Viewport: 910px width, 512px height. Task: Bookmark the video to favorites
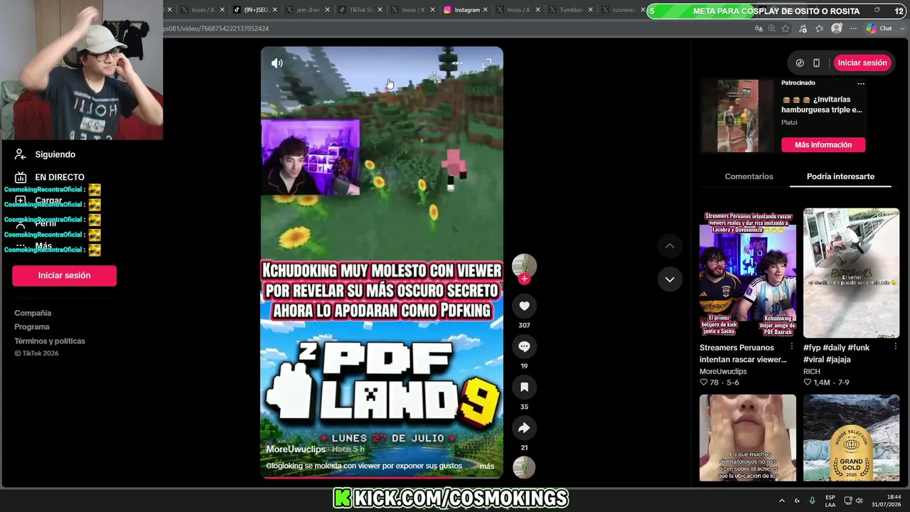[x=524, y=387]
